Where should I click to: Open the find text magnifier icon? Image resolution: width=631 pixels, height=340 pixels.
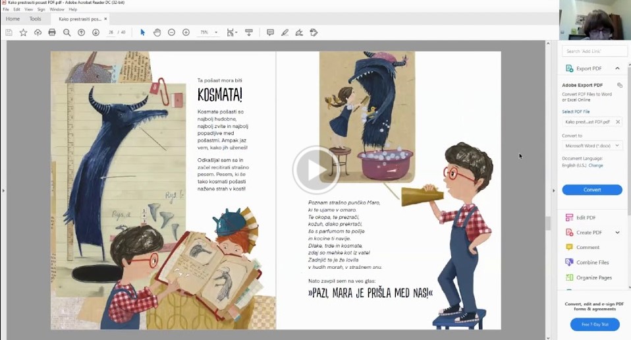67,32
